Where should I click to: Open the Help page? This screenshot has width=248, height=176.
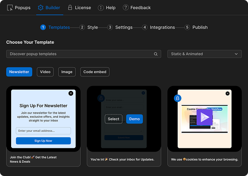point(107,7)
